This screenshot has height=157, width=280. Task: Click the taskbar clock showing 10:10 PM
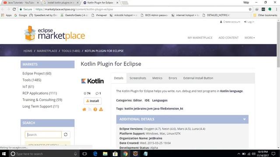pos(262,154)
